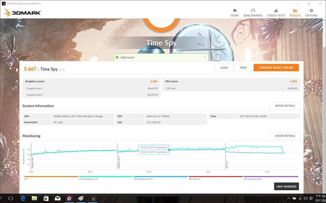Toggle the CPU Frequency legend series
This screenshot has height=203, width=326.
[x=271, y=178]
